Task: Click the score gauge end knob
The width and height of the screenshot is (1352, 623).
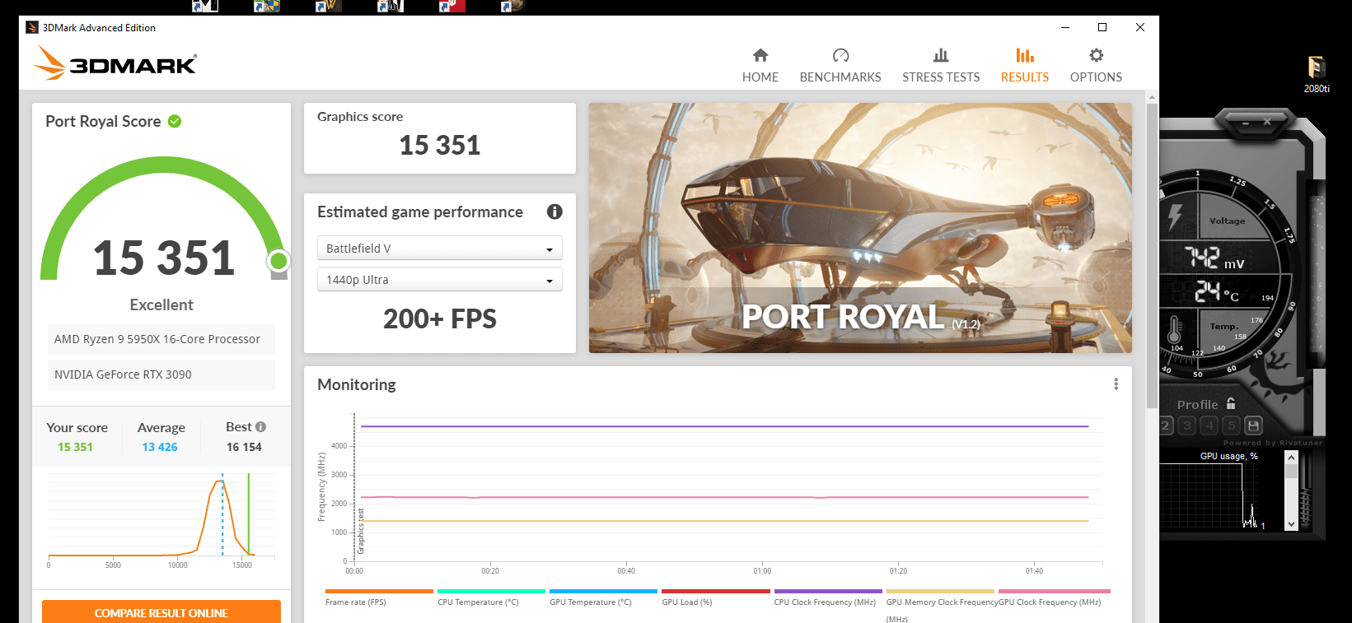Action: (278, 261)
